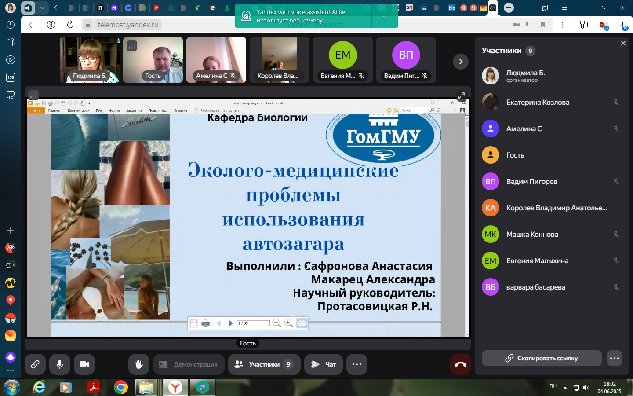Switch to the SN browser tab

tap(409, 7)
